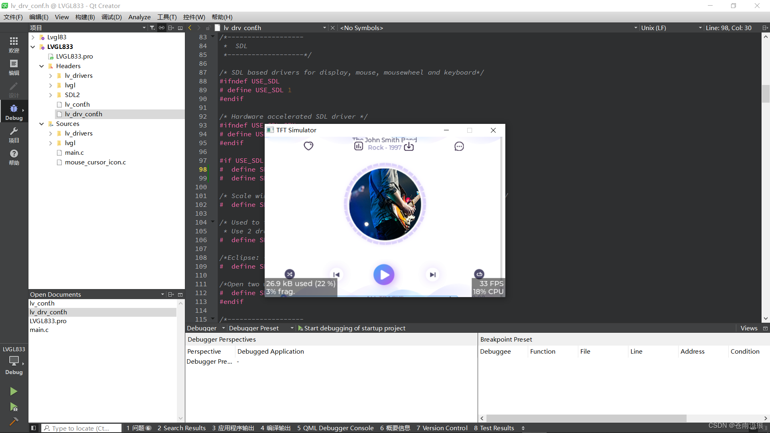The height and width of the screenshot is (433, 770).
Task: Toggle the shuffle button in simulator
Action: [x=290, y=274]
